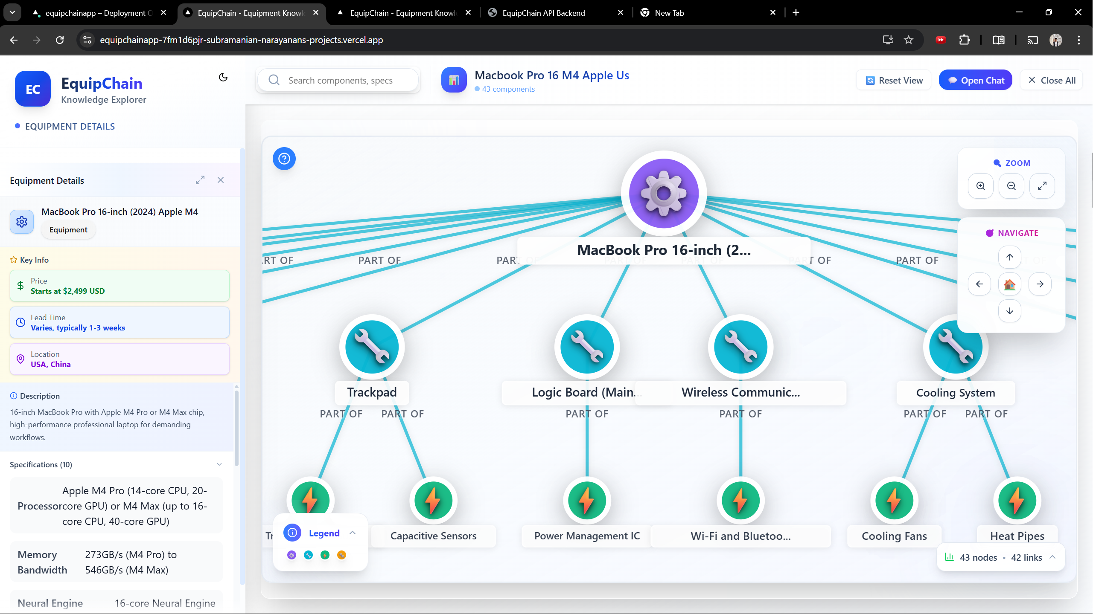Pan graph up with the up arrow
The height and width of the screenshot is (614, 1093).
click(x=1010, y=257)
